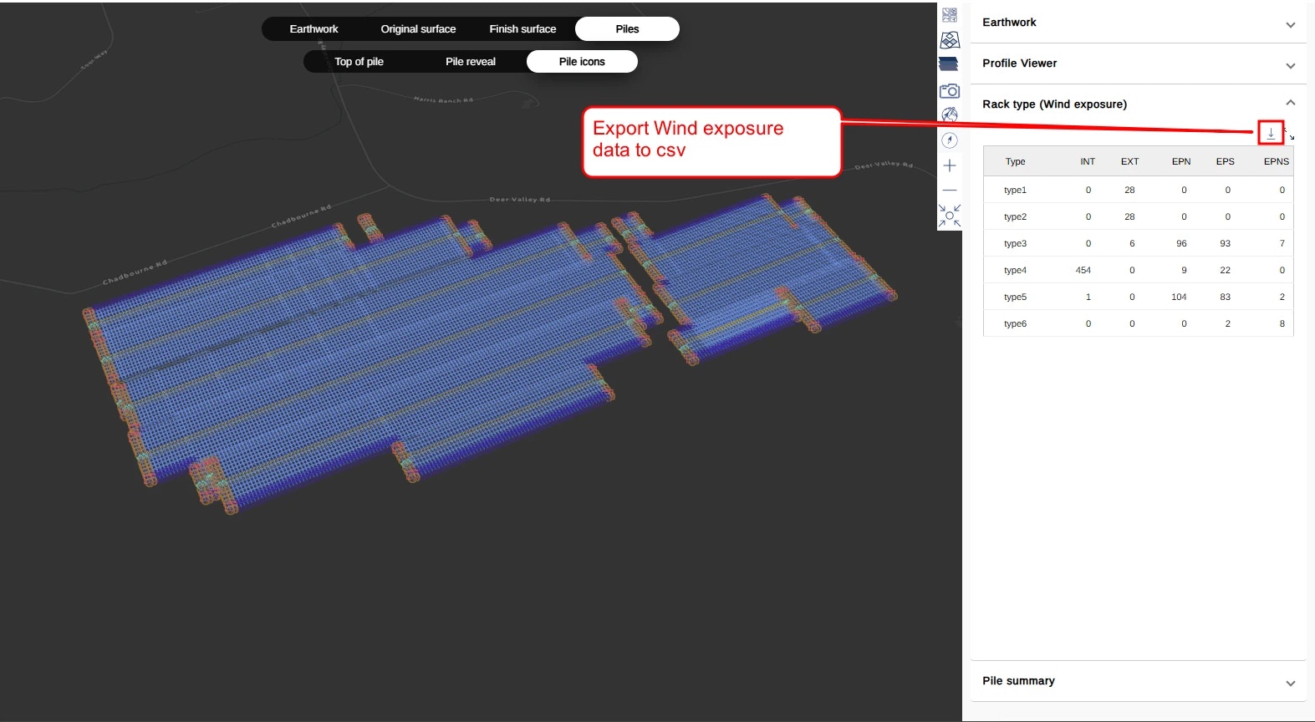Switch to the Original surface tab
Image resolution: width=1315 pixels, height=722 pixels.
pos(418,28)
